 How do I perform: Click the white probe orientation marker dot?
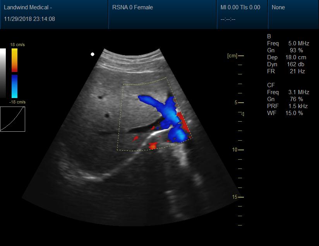coord(93,54)
